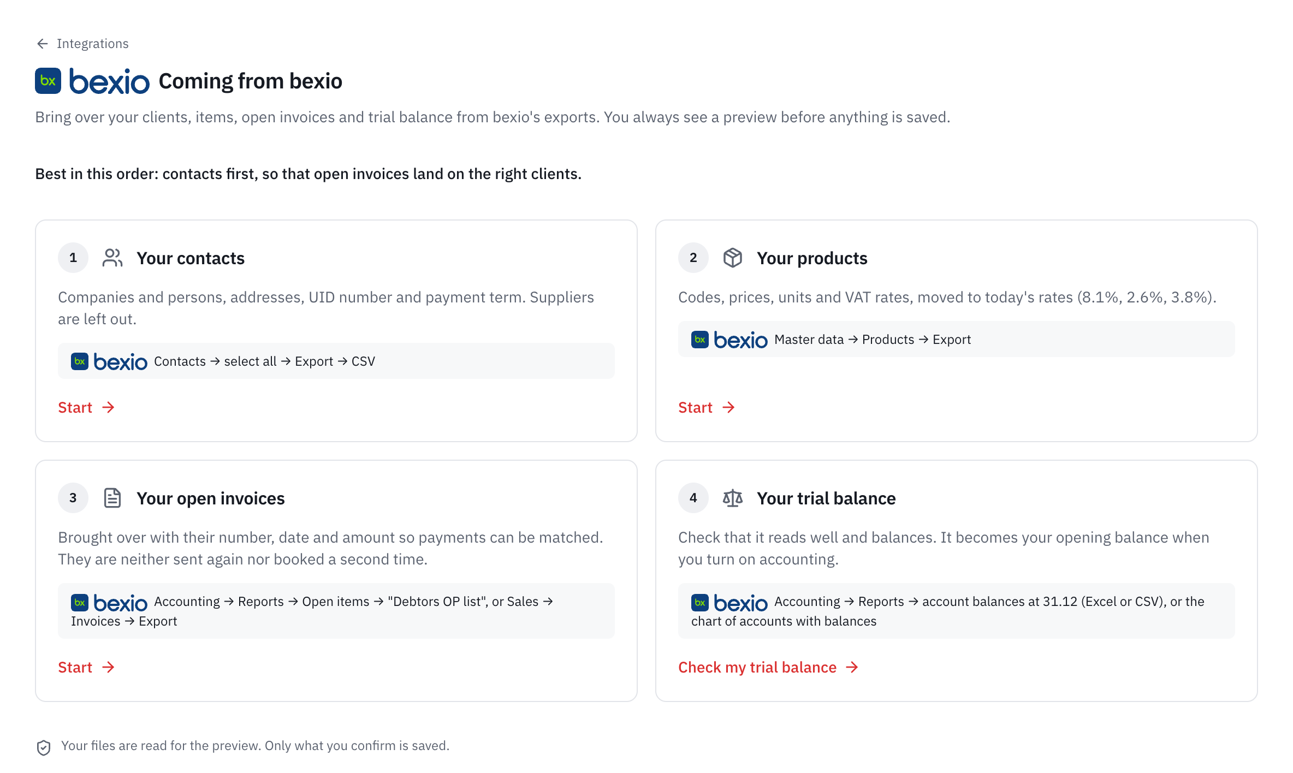Click the 'Your files are read for the preview' note
This screenshot has height=773, width=1293.
[x=255, y=746]
